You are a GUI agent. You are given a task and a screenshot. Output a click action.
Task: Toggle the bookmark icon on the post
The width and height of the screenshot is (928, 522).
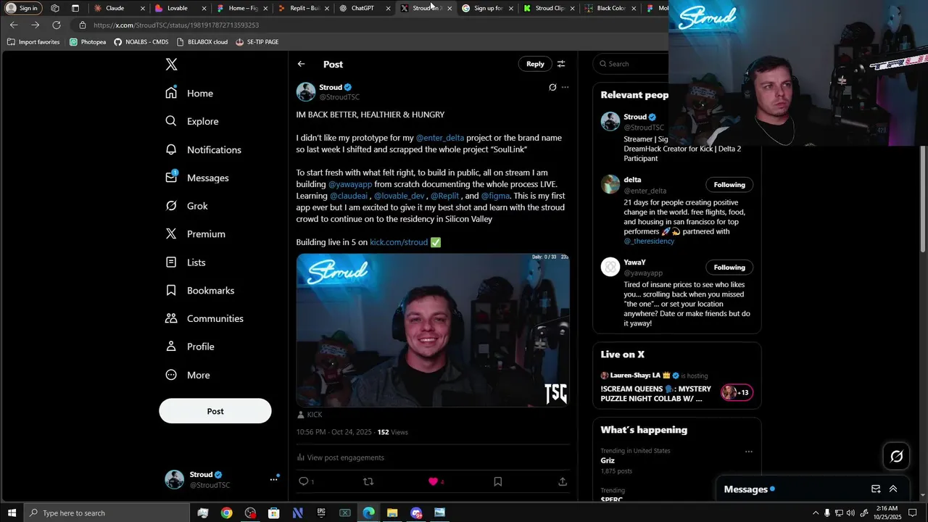click(498, 481)
